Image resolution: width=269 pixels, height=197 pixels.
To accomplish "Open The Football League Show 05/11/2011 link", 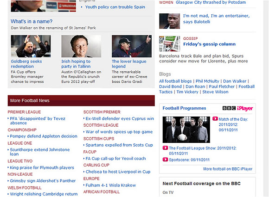I will coord(203,151).
